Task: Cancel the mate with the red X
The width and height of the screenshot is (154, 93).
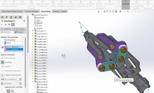Action: click(x=5, y=25)
